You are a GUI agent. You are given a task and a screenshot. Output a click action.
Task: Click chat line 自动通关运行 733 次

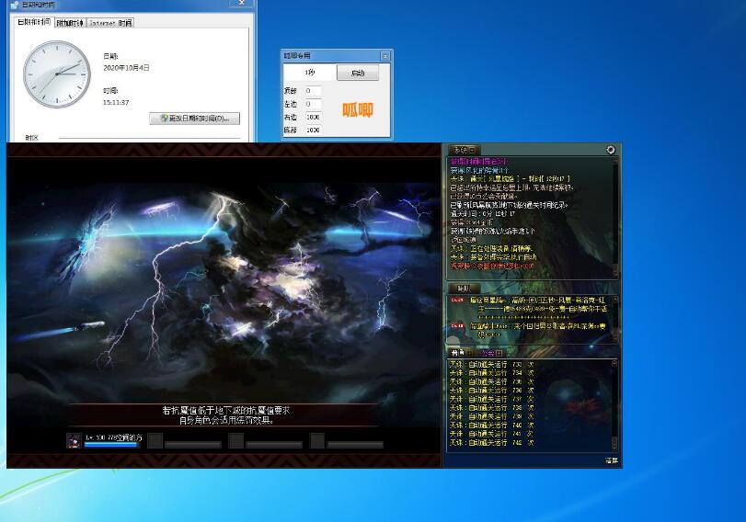coord(491,365)
